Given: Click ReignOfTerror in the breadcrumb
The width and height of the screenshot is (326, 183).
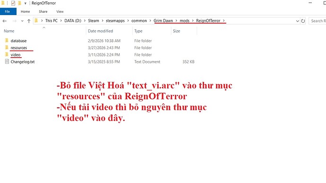Looking at the screenshot, I should pyautogui.click(x=208, y=21).
